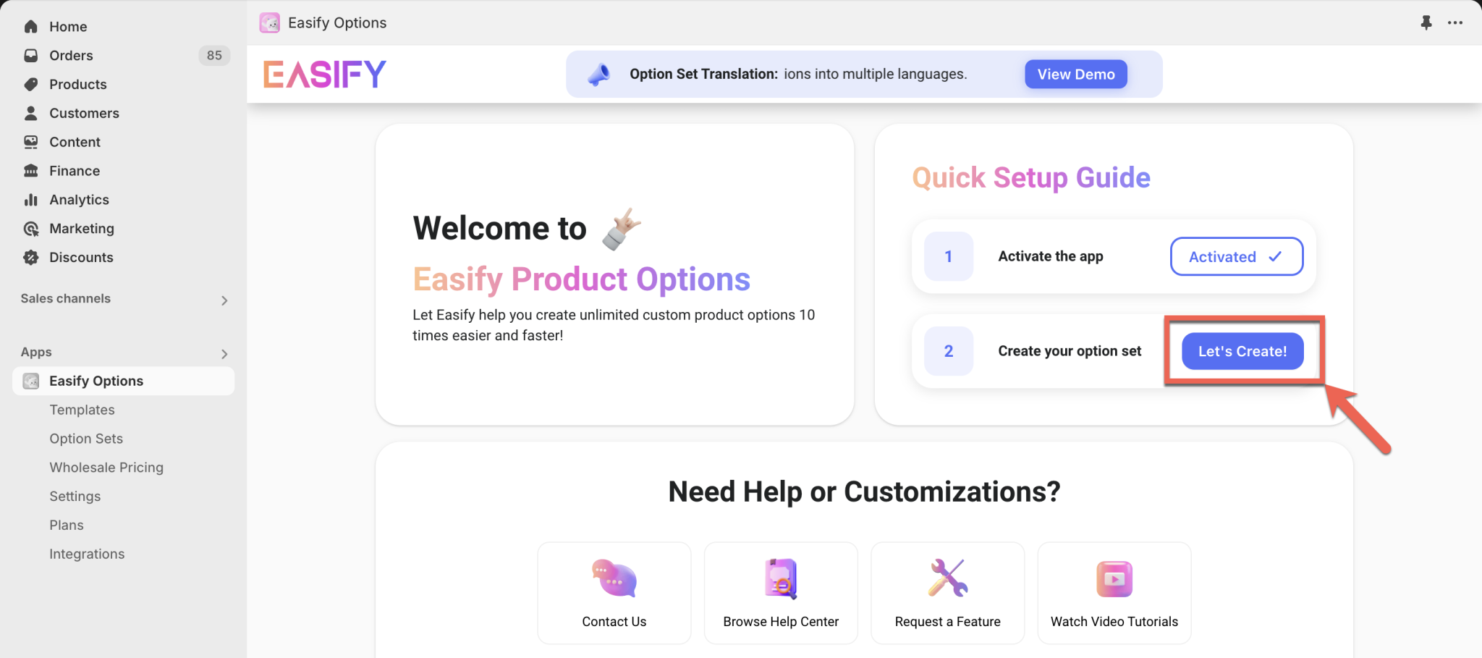Click the Finance bank icon
Screen dimensions: 1482x658
coord(30,172)
